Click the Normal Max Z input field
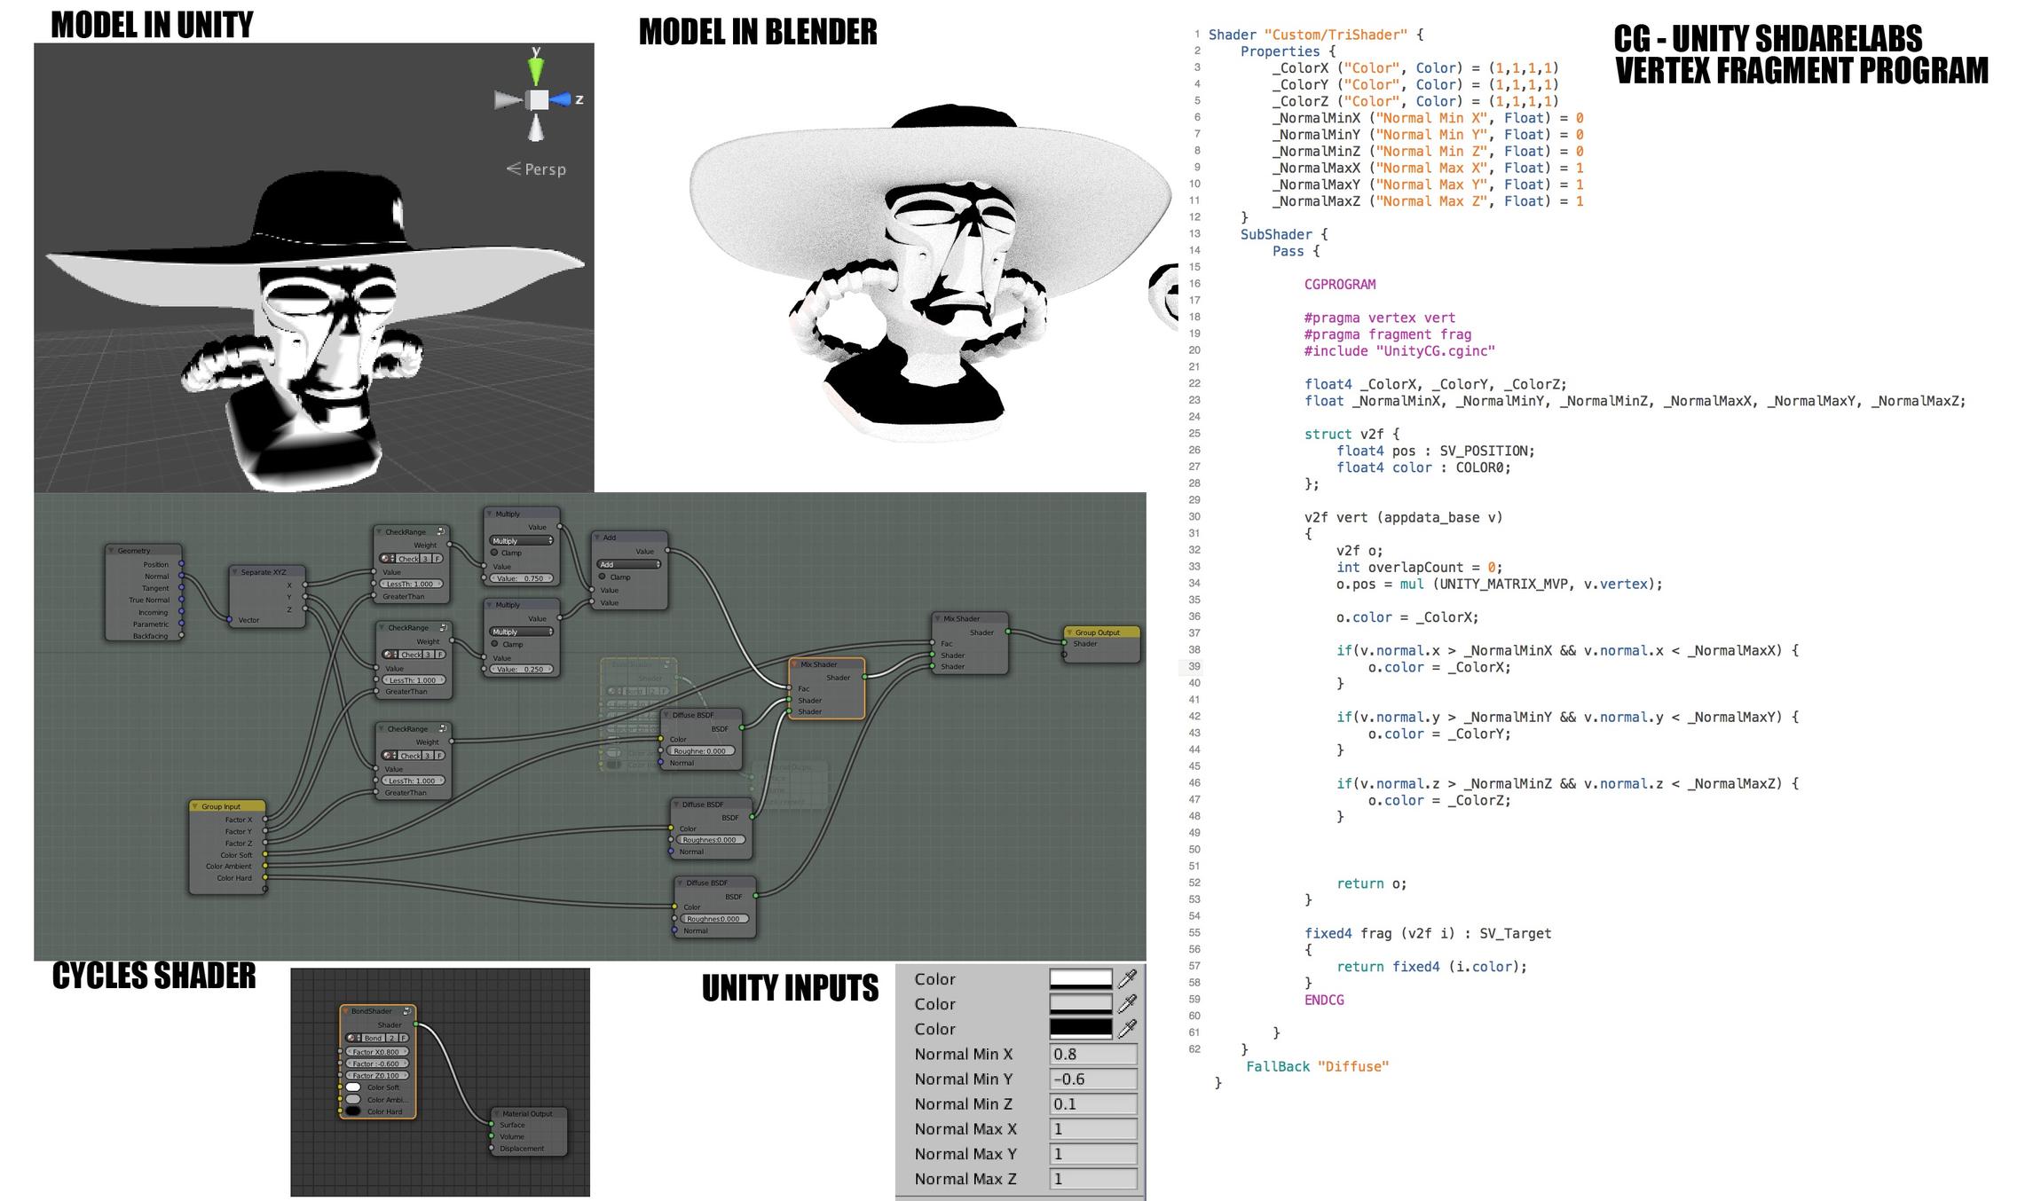This screenshot has width=2041, height=1201. (x=1093, y=1178)
